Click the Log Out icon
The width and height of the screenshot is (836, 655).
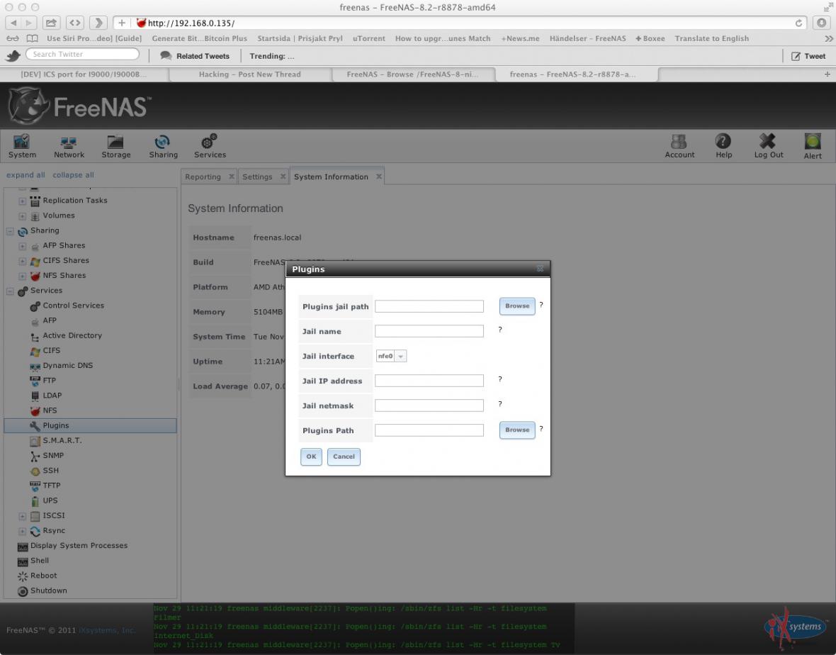[x=768, y=146]
